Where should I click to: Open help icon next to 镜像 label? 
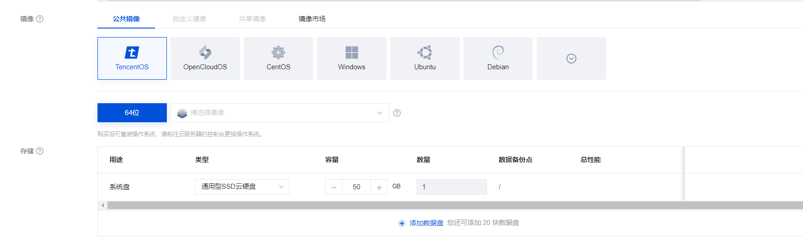point(40,19)
